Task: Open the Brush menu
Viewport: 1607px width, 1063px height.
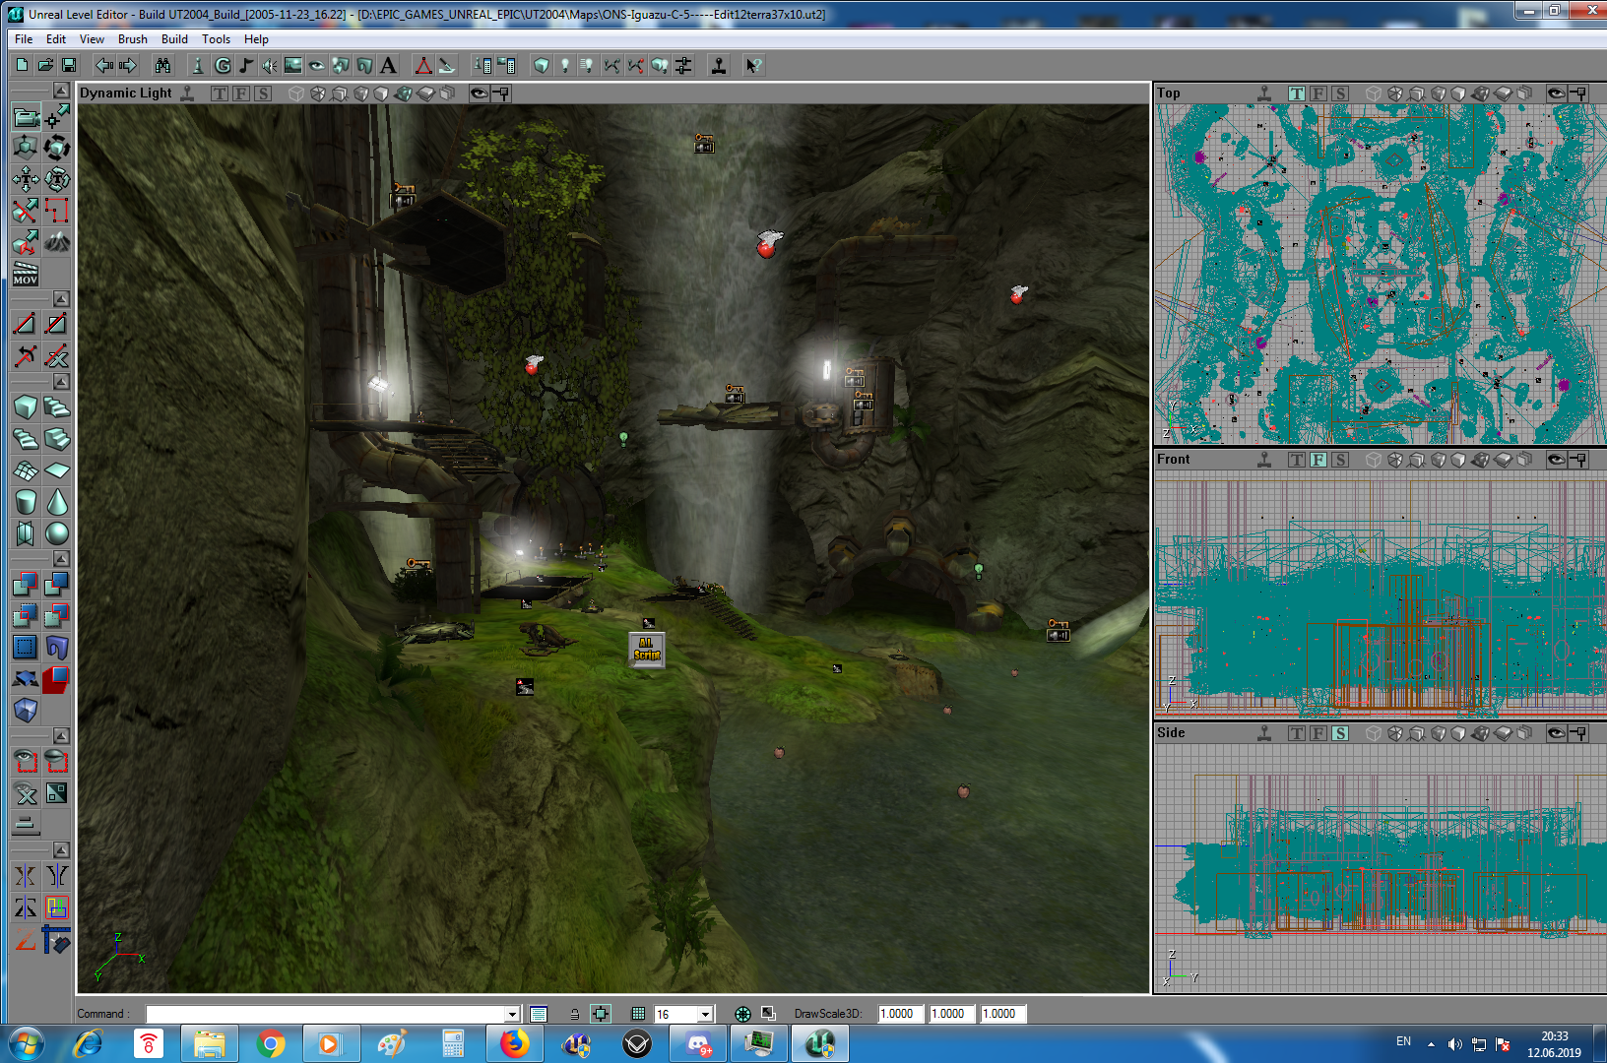Action: 132,39
